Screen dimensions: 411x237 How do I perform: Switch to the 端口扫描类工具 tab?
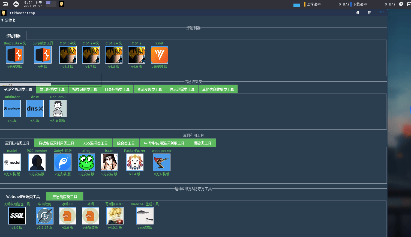click(x=52, y=89)
